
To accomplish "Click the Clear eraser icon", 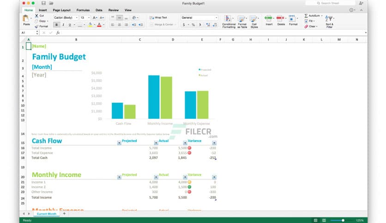I will click(306, 26).
